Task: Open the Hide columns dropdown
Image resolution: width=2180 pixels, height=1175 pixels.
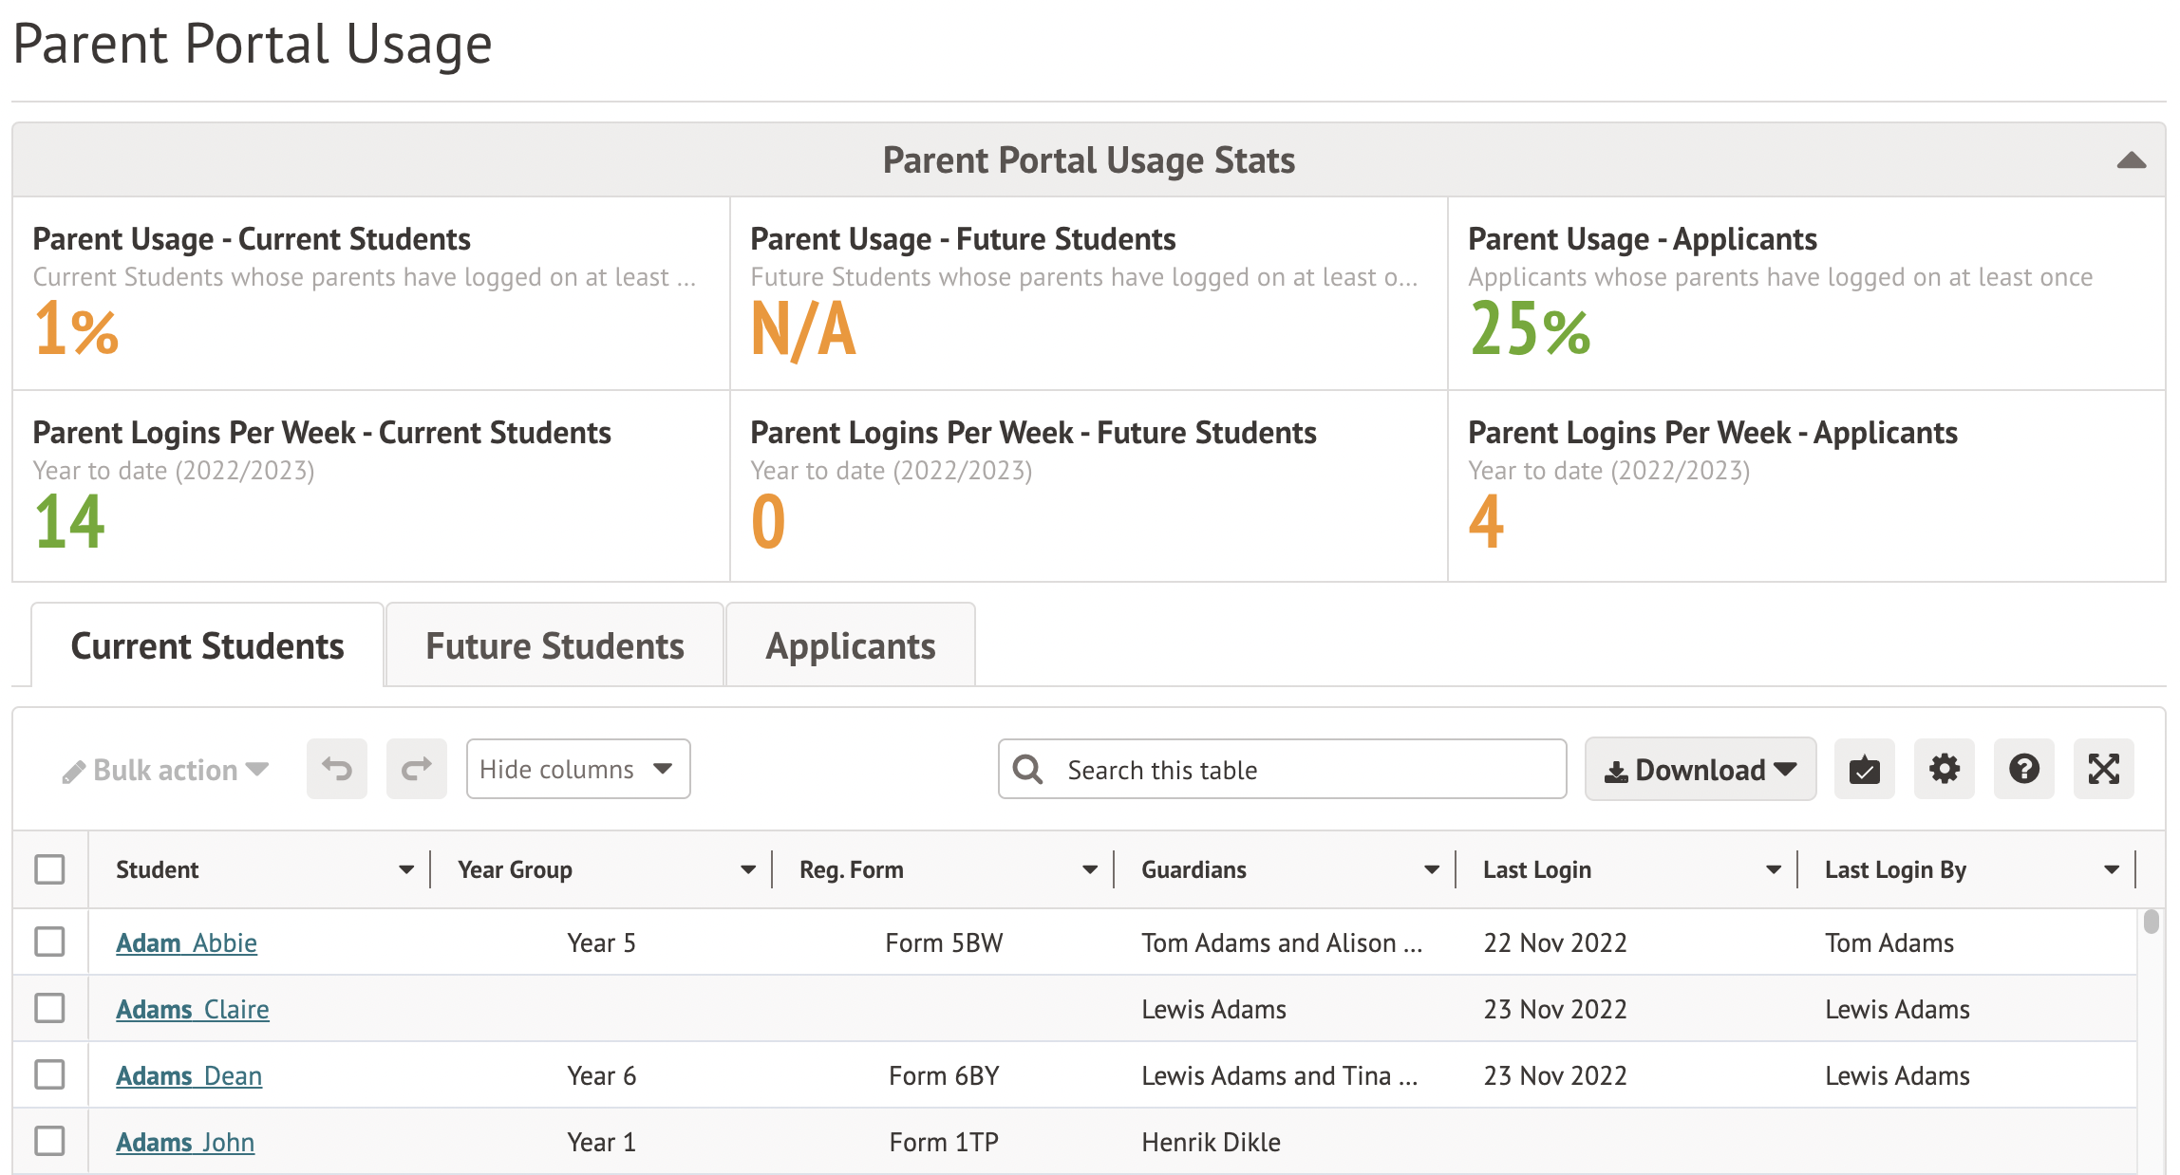Action: pos(577,769)
